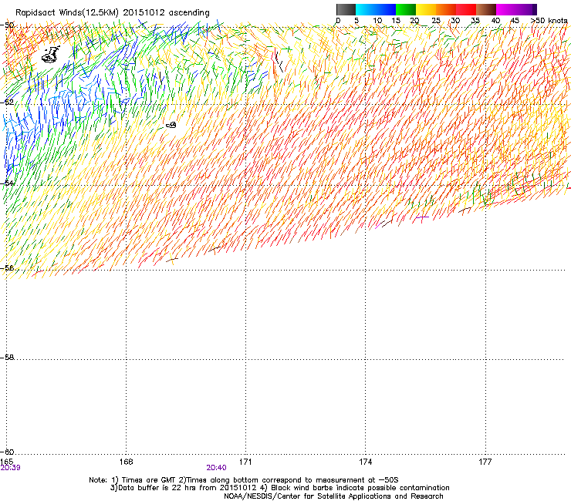Click the longitude label 165
This screenshot has height=501, width=571.
(7, 462)
